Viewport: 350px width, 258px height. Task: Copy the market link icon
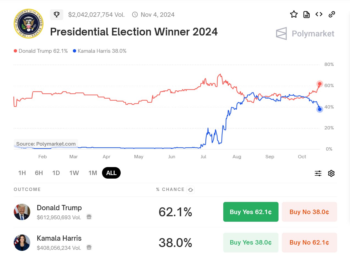coord(332,14)
